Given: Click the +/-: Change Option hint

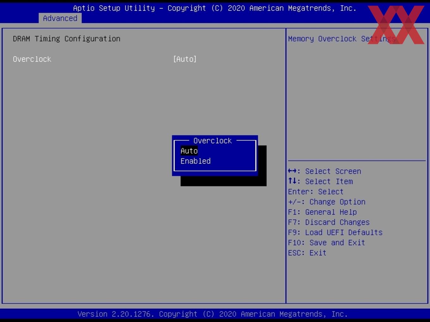Looking at the screenshot, I should [327, 202].
